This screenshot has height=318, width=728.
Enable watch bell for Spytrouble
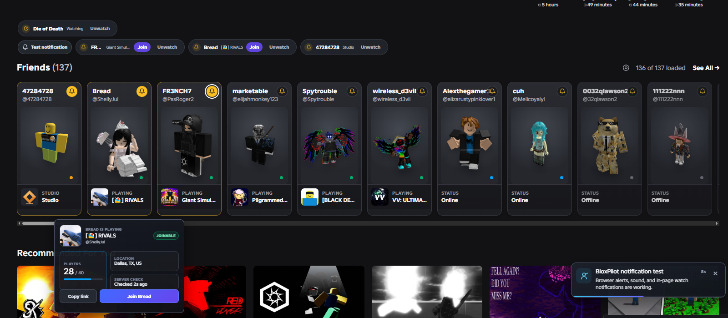tap(352, 91)
